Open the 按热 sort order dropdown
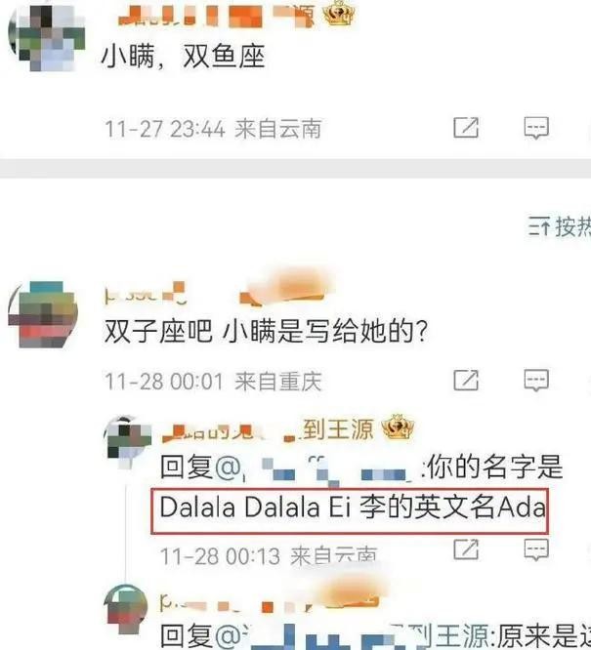 point(559,226)
